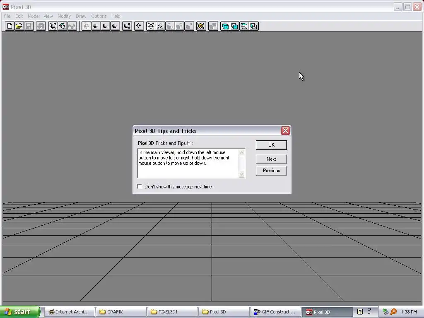Select the second cyan cube view icon

click(235, 26)
